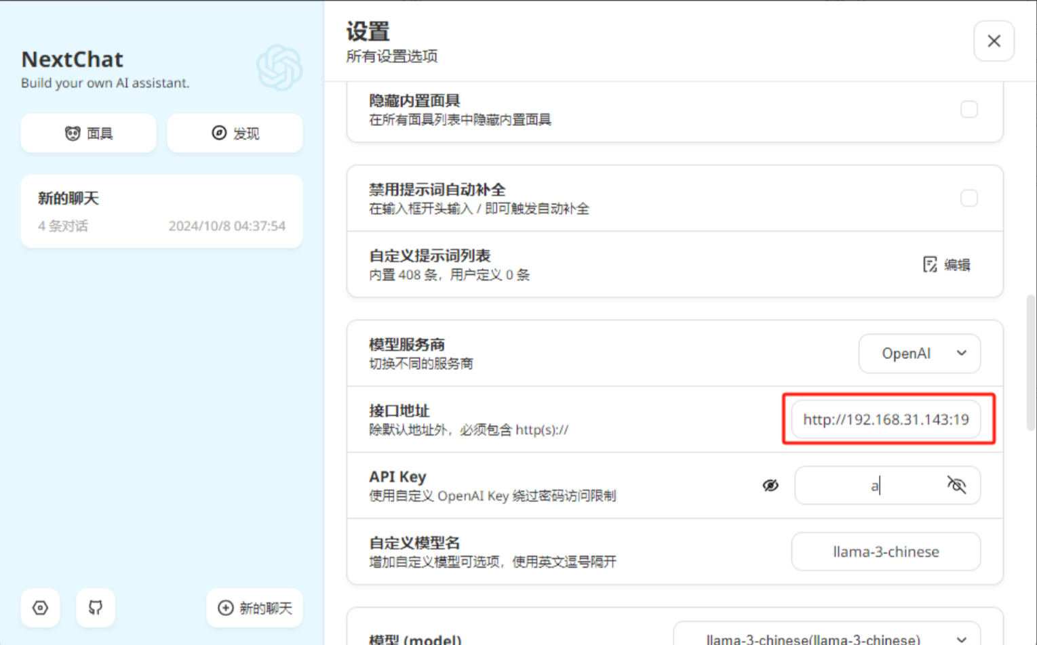Image resolution: width=1037 pixels, height=645 pixels.
Task: Toggle the 禁用提示词自动补全 checkbox
Action: point(968,199)
